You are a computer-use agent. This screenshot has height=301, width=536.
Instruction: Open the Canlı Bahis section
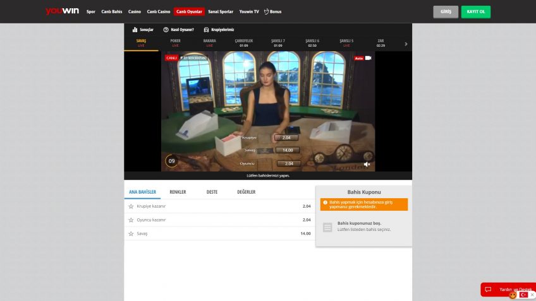point(112,11)
